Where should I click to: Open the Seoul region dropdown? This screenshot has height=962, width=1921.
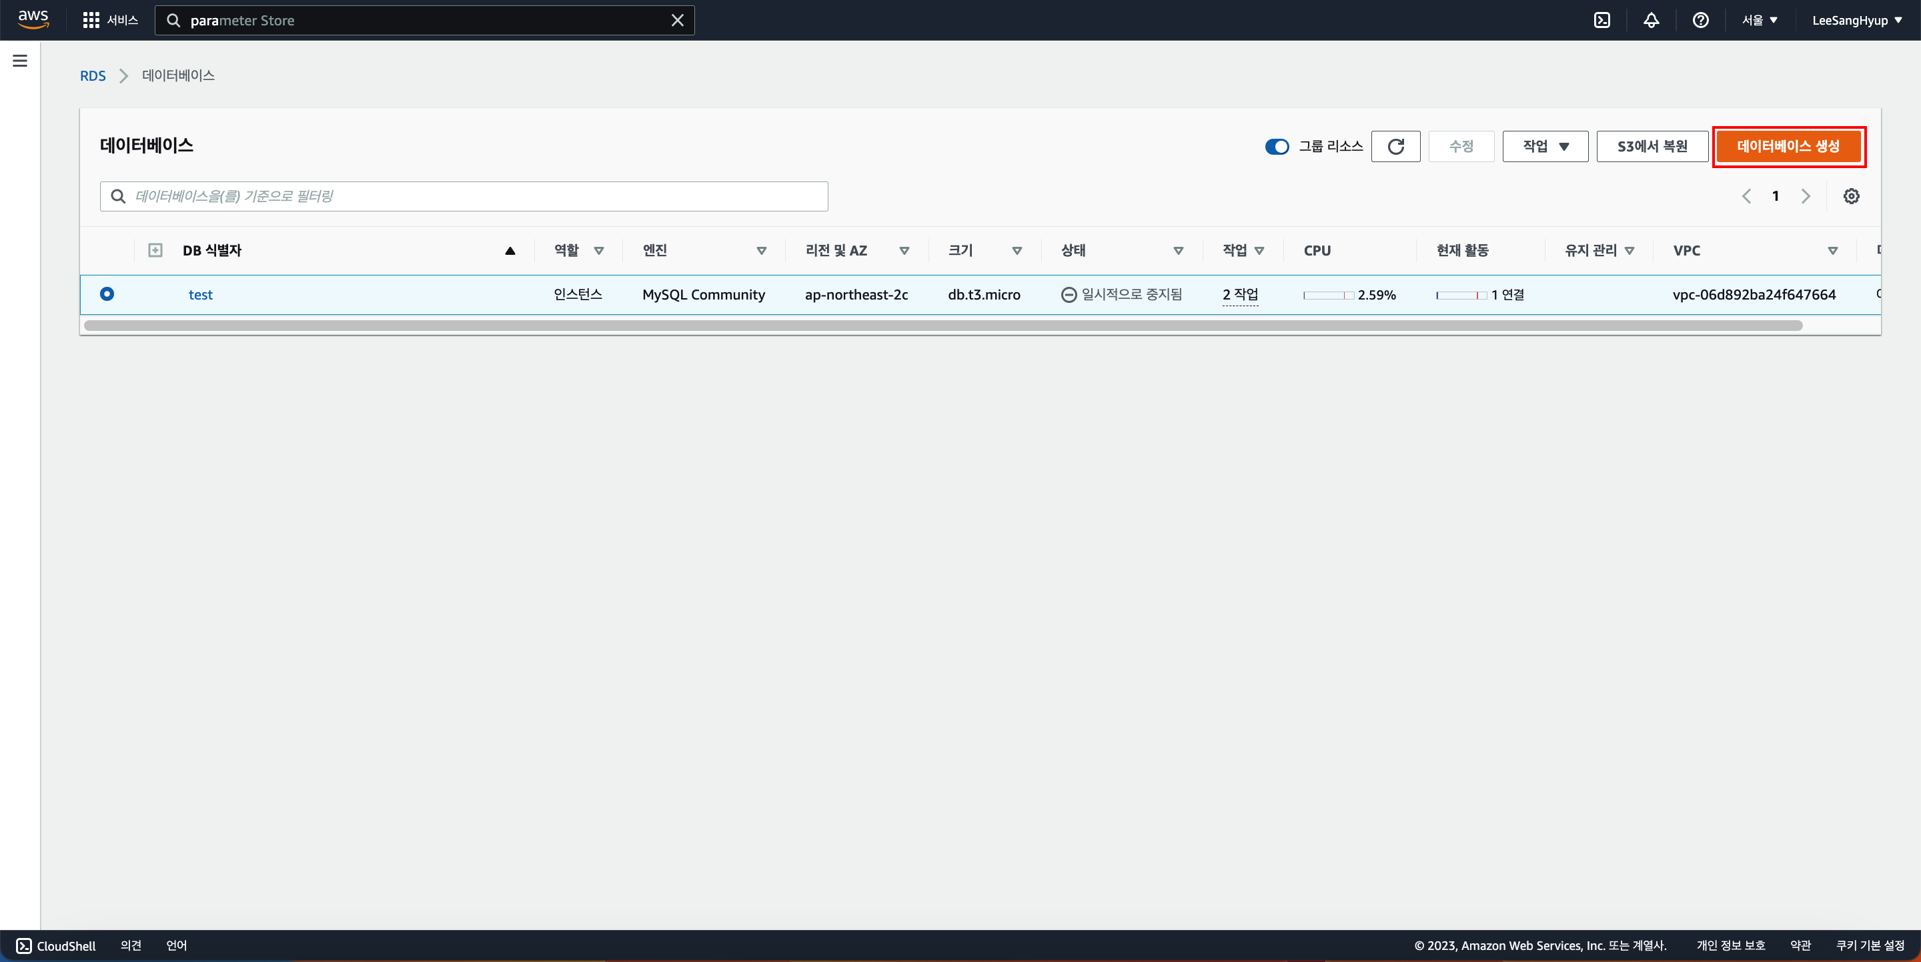(x=1759, y=20)
